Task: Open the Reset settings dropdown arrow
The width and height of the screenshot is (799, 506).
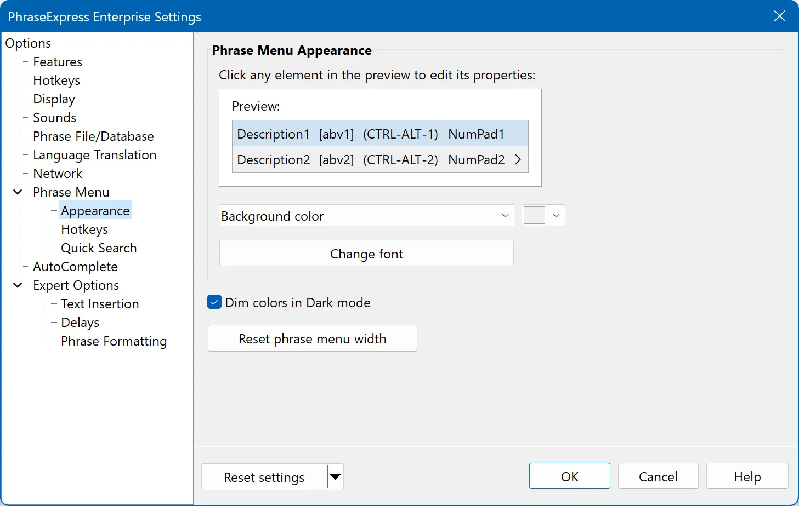Action: point(335,476)
